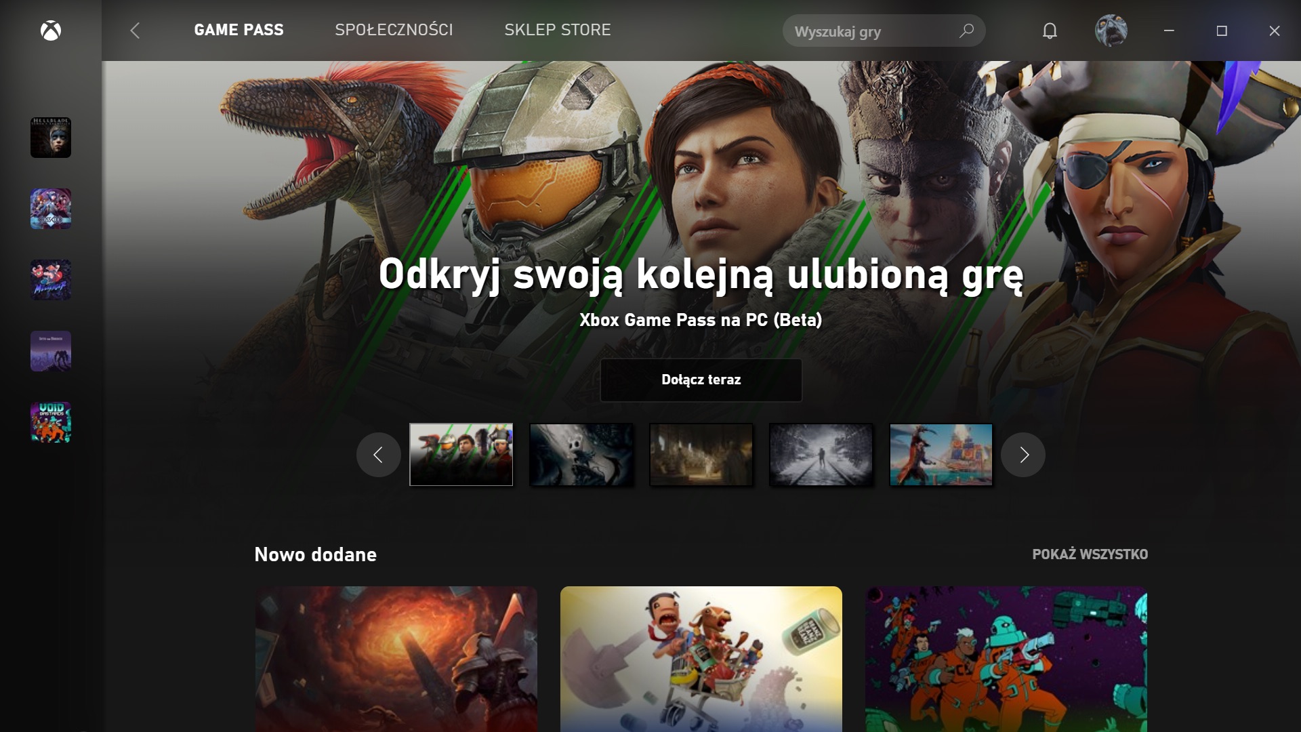1301x732 pixels.
Task: Open the third sidebar game icon
Action: pyautogui.click(x=51, y=280)
